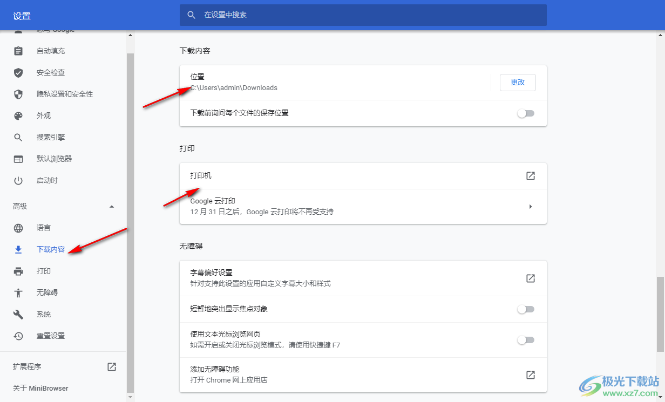Screen dimensions: 665x402
Task: Open the 扩展程序 page
Action: pos(111,366)
